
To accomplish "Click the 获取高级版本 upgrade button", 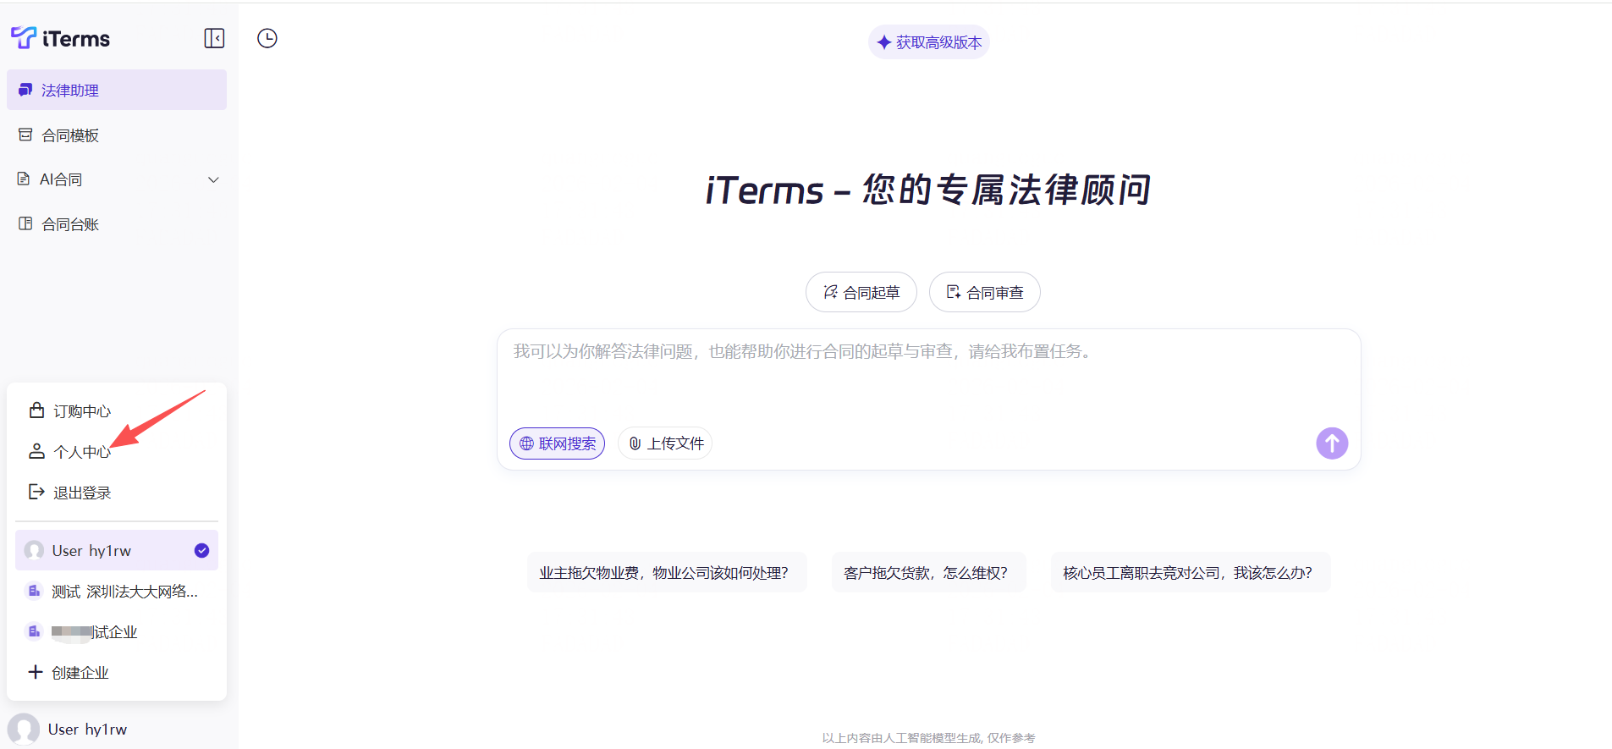I will (929, 42).
